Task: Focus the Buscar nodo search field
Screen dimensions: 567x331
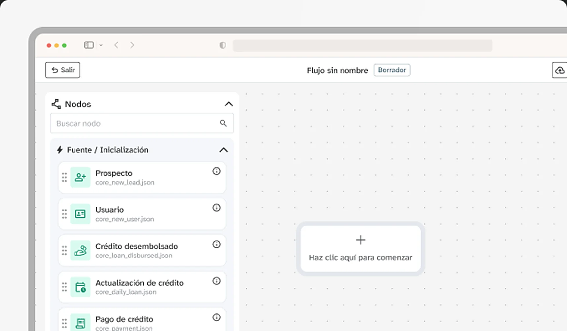Action: [142, 123]
